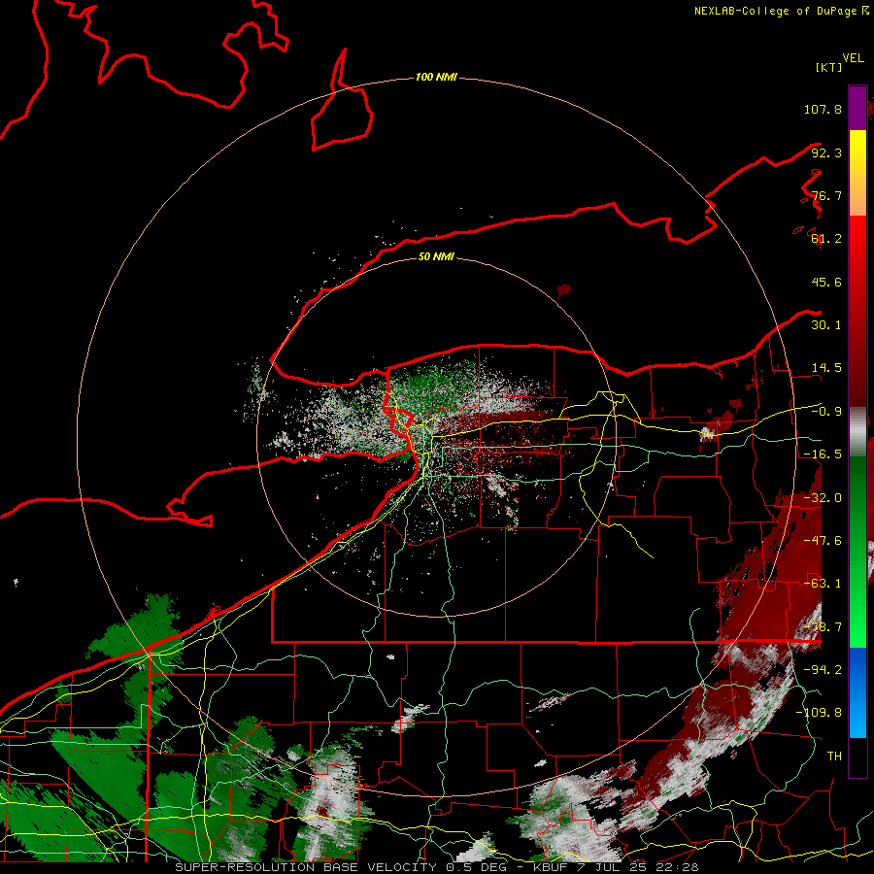Screen dimensions: 874x874
Task: Click the TH legend label
Action: [x=834, y=756]
